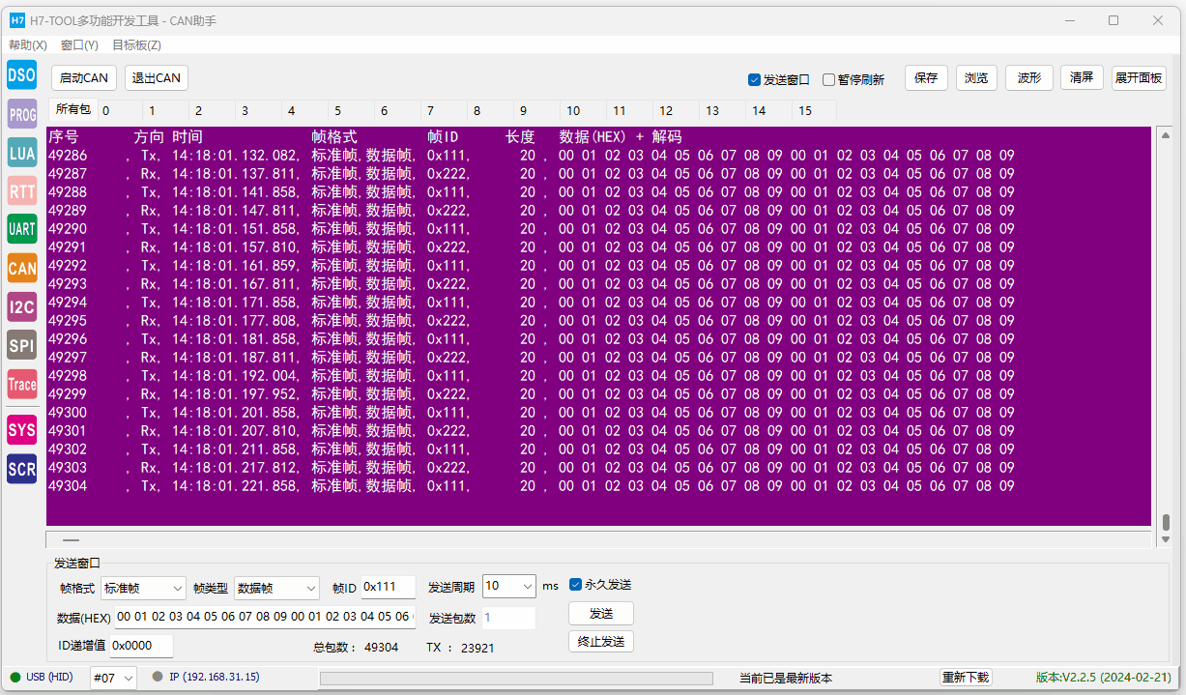Open the DSO oscilloscope sidebar icon
The height and width of the screenshot is (695, 1186).
(21, 74)
